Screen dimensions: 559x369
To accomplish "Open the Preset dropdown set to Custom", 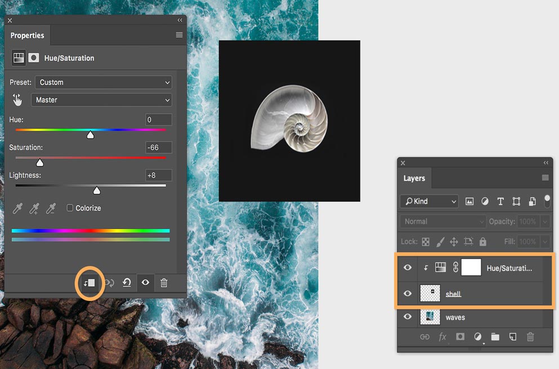I will click(104, 82).
